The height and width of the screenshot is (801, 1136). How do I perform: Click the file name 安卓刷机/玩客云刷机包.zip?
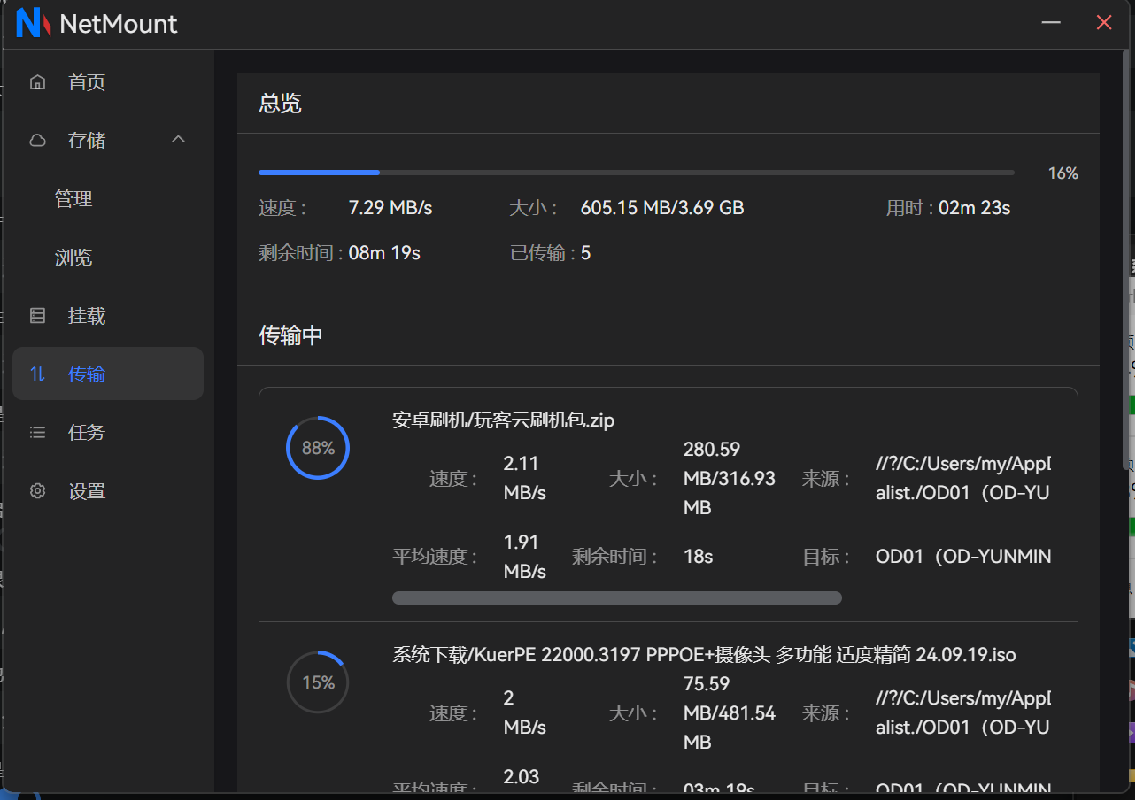coord(504,420)
